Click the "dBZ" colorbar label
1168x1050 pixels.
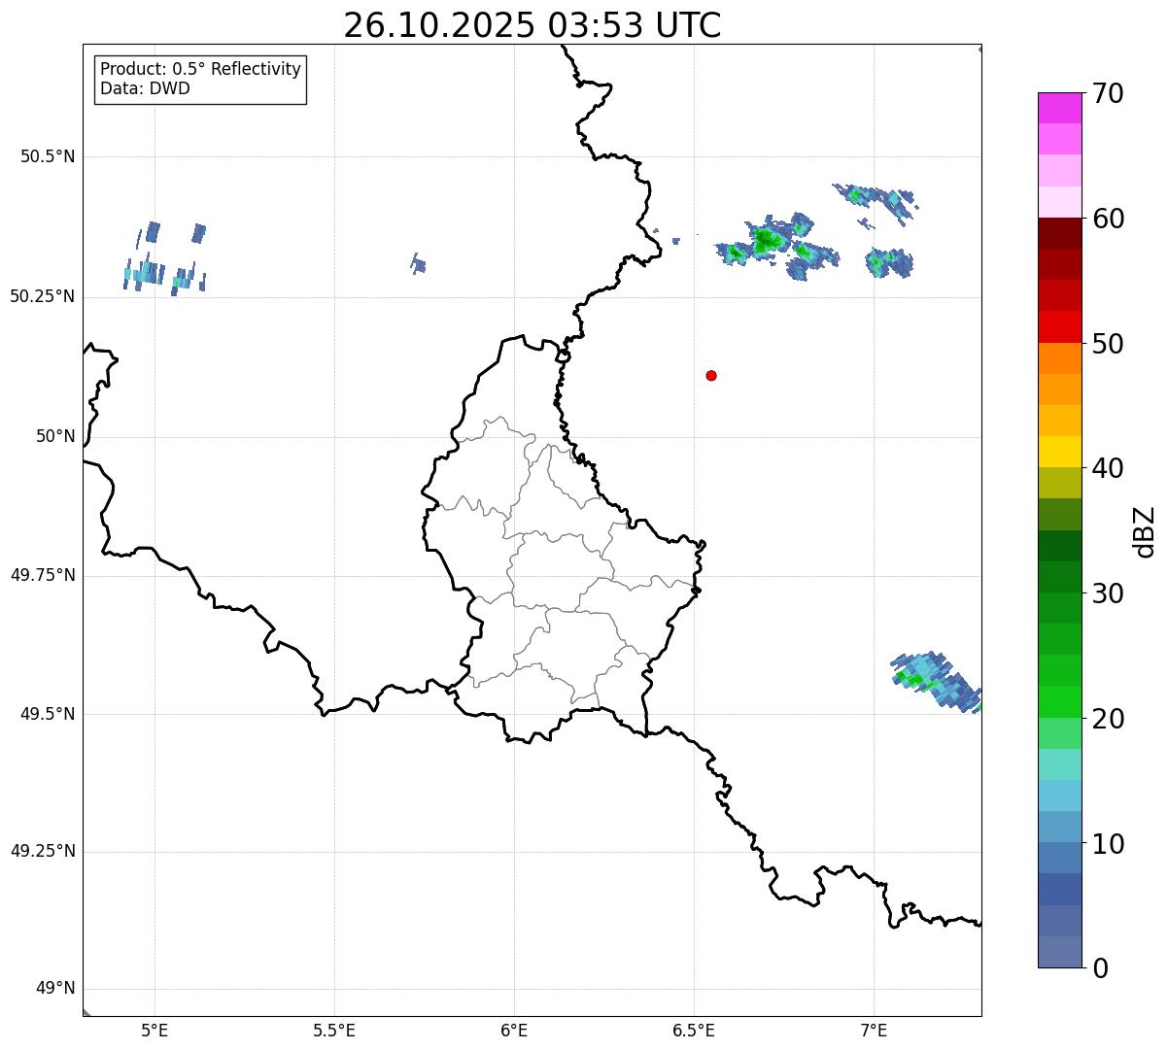(x=1145, y=531)
